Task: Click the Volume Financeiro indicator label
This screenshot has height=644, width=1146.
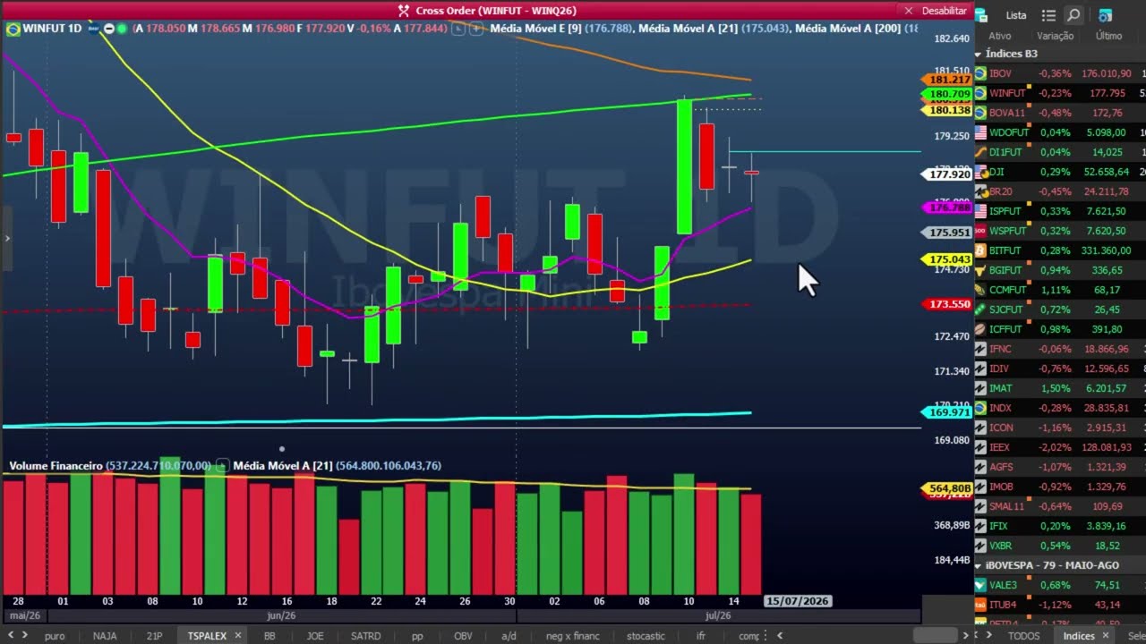Action: pos(56,466)
